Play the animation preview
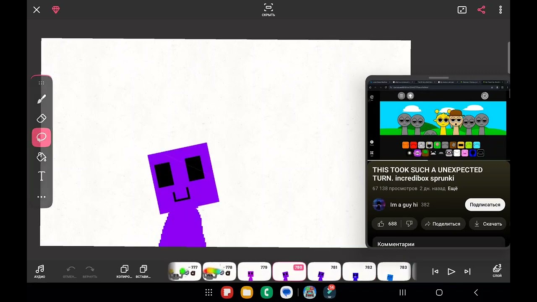The height and width of the screenshot is (302, 537). point(451,272)
